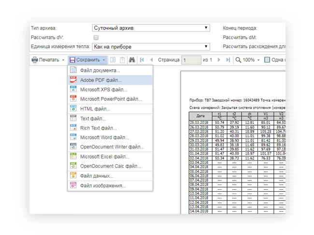Screen dimensions: 314x235
Task: Click the HTML file icon
Action: 73,108
